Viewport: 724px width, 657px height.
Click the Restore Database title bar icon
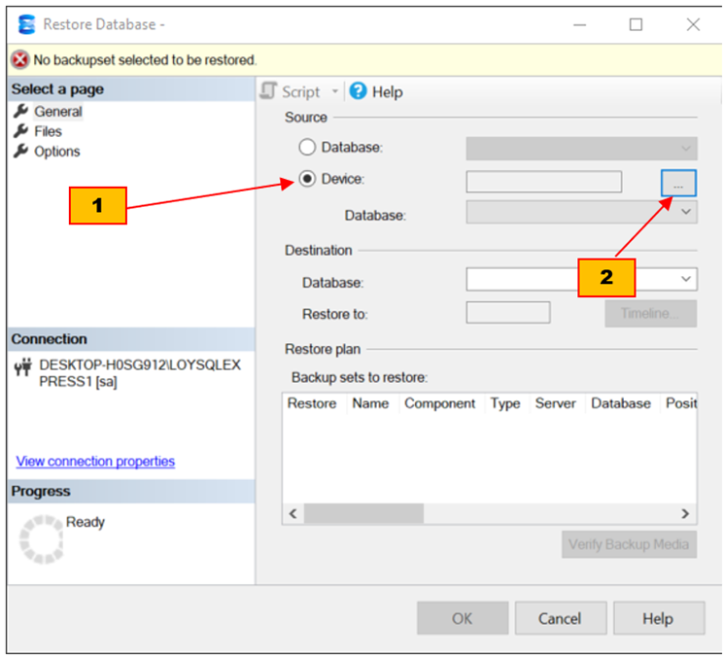pyautogui.click(x=26, y=24)
